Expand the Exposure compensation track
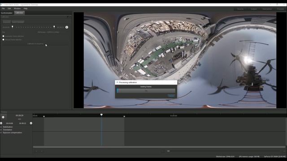 pyautogui.click(x=1, y=133)
